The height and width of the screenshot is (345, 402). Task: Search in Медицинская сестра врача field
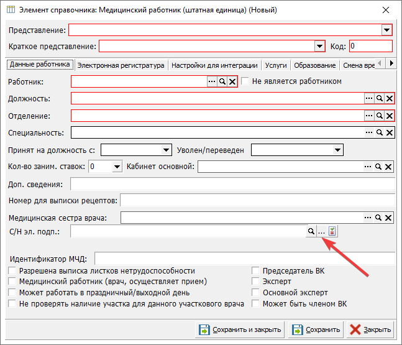click(x=378, y=218)
